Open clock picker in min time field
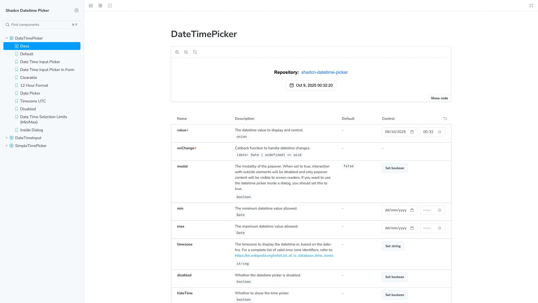 pyautogui.click(x=440, y=210)
